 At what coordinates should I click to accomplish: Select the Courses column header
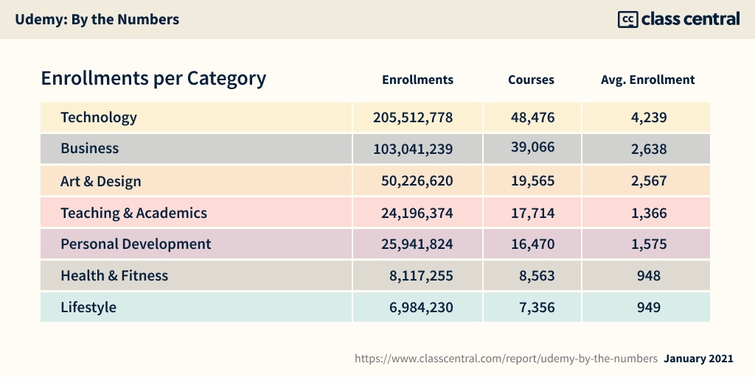click(531, 80)
